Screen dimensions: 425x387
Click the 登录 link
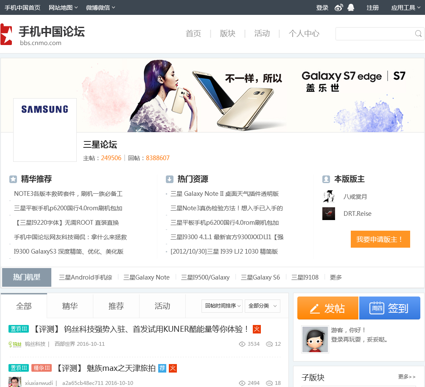[x=322, y=8]
